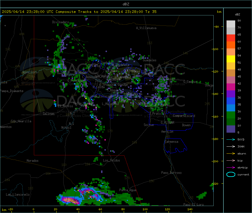Click the 'Guadales' map label
252x213 pixels.
(150, 60)
